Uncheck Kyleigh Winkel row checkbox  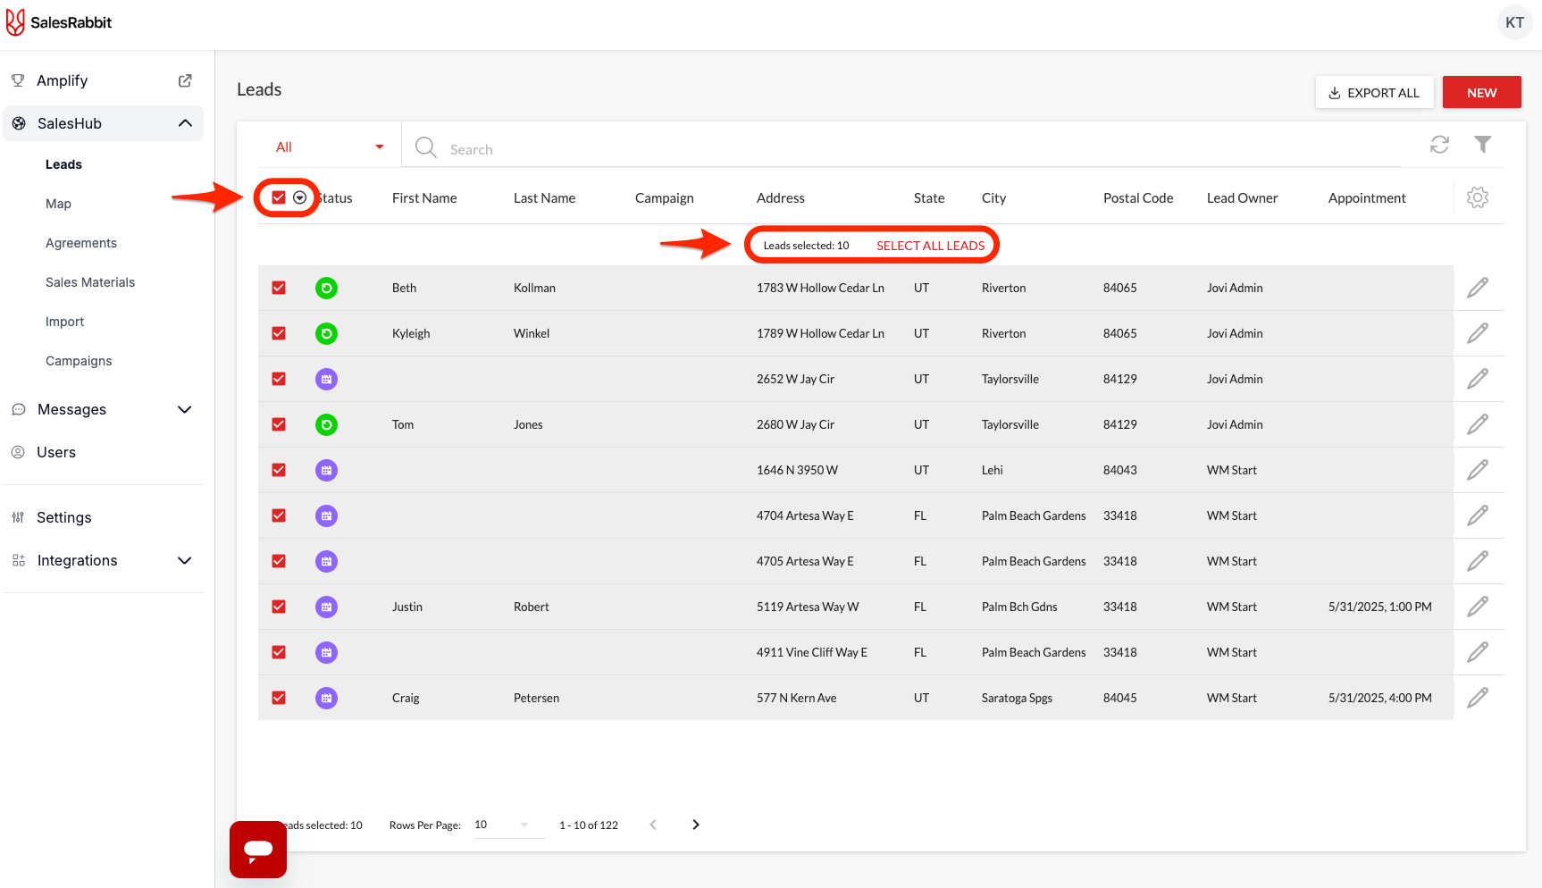click(279, 333)
